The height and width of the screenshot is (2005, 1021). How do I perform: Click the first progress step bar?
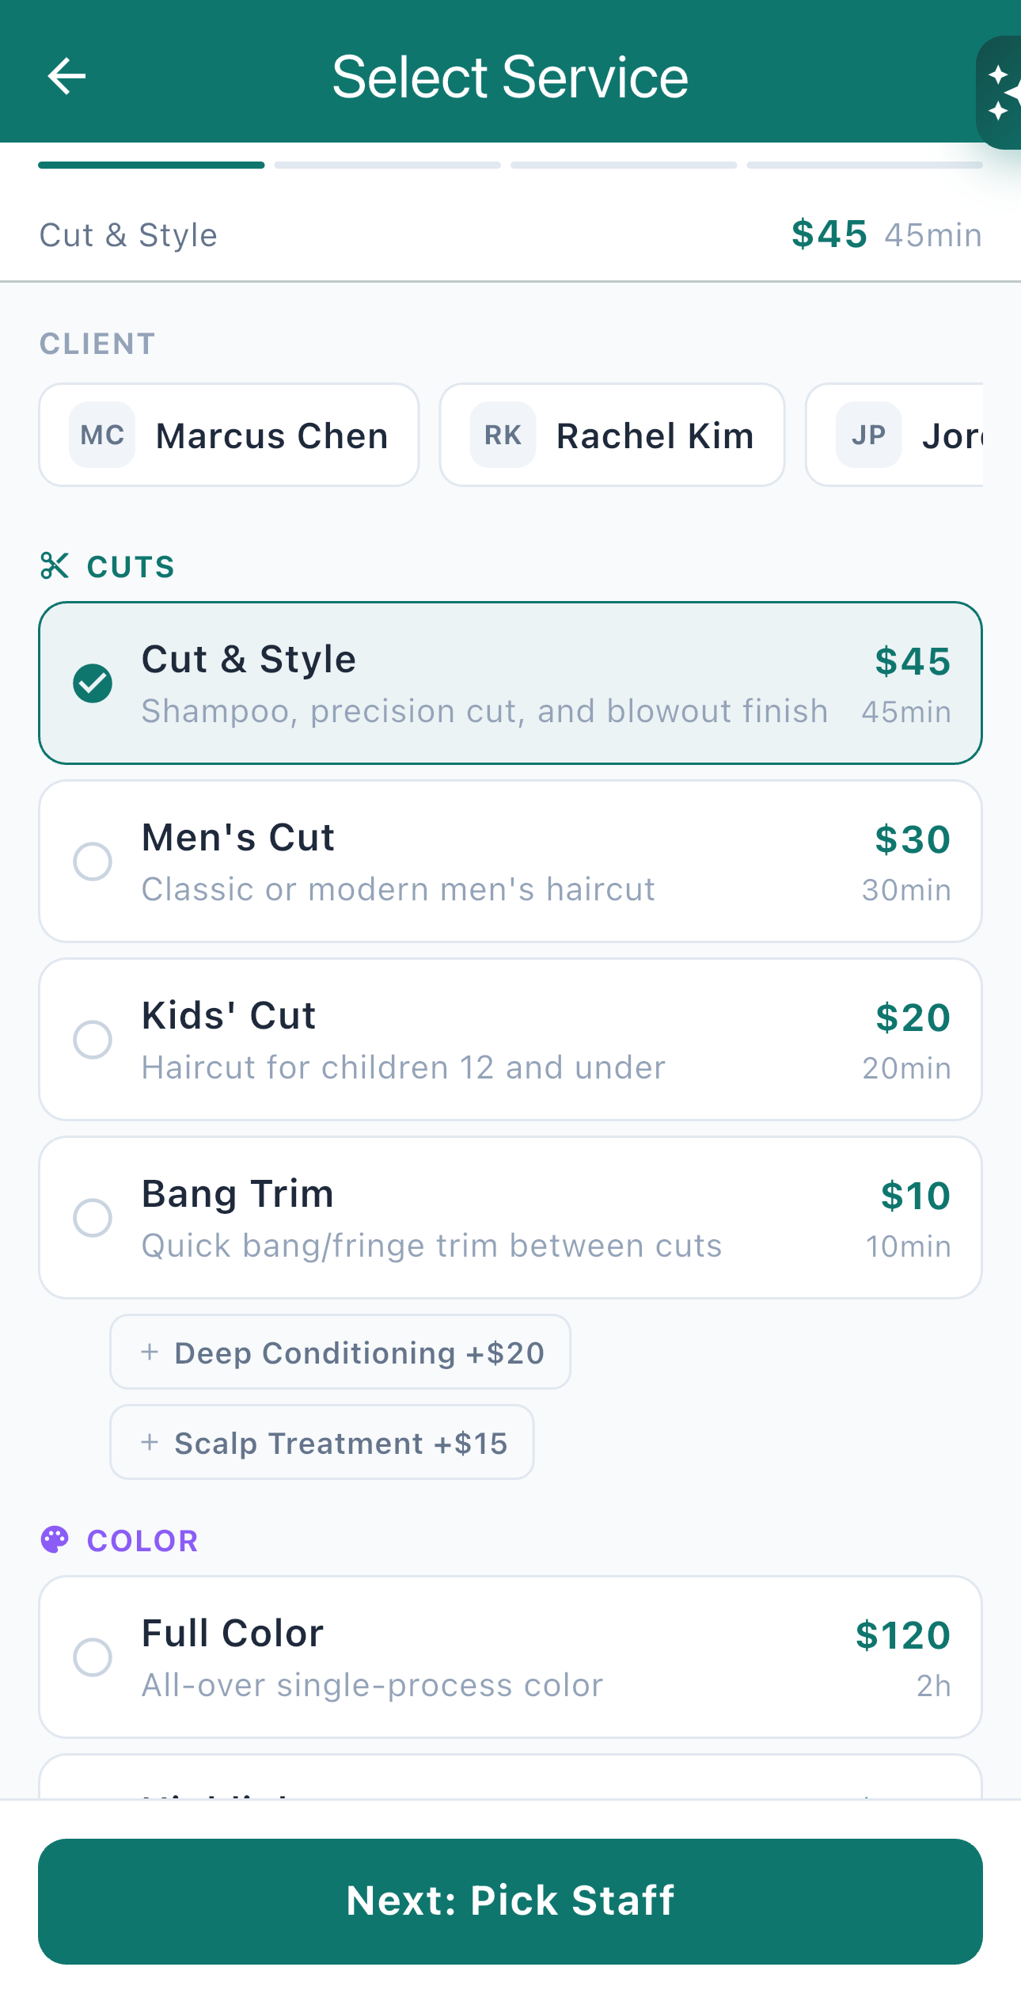[151, 165]
